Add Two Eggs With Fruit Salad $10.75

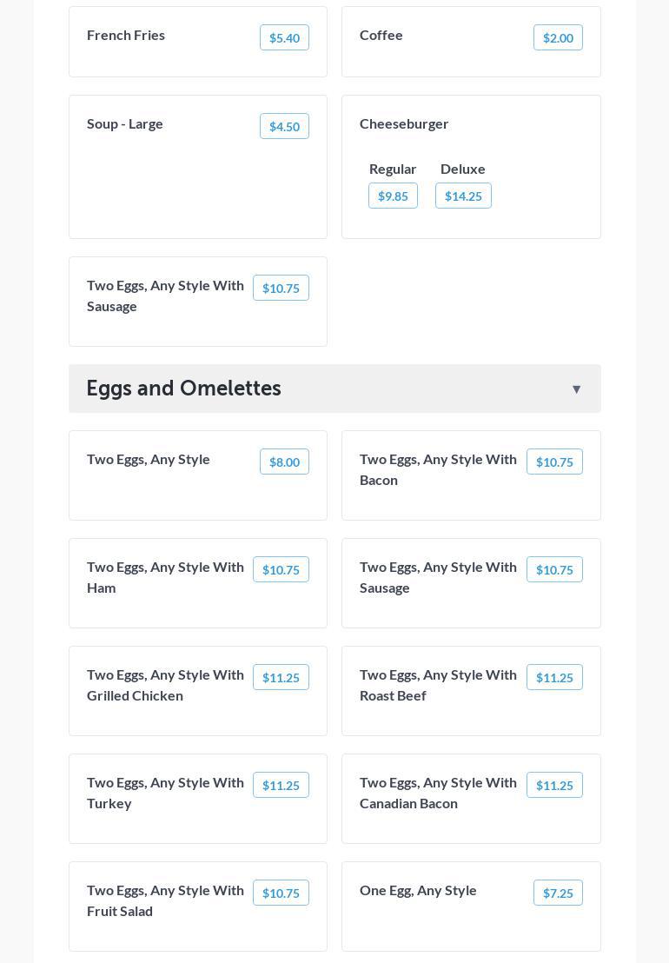click(x=281, y=893)
